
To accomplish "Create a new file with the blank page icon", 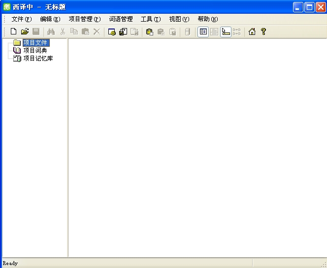I will pyautogui.click(x=14, y=31).
